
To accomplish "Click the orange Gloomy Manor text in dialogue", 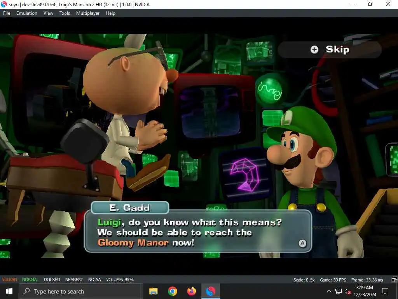I will tap(133, 243).
